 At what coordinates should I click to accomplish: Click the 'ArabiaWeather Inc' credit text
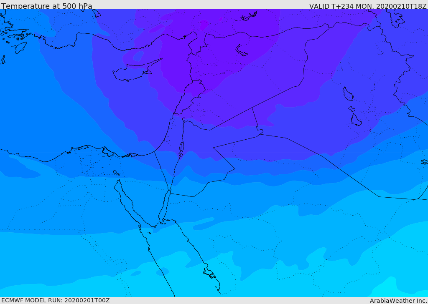pyautogui.click(x=398, y=301)
